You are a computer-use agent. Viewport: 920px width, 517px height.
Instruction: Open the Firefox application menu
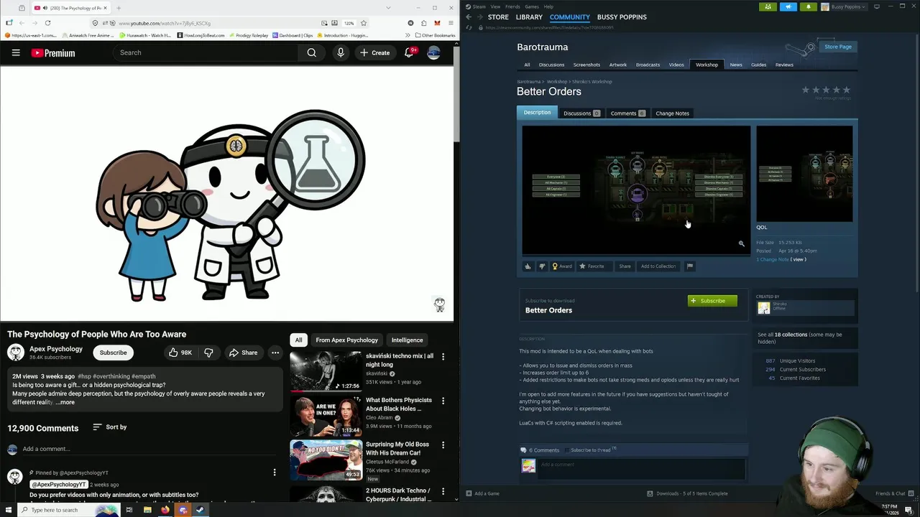[450, 23]
